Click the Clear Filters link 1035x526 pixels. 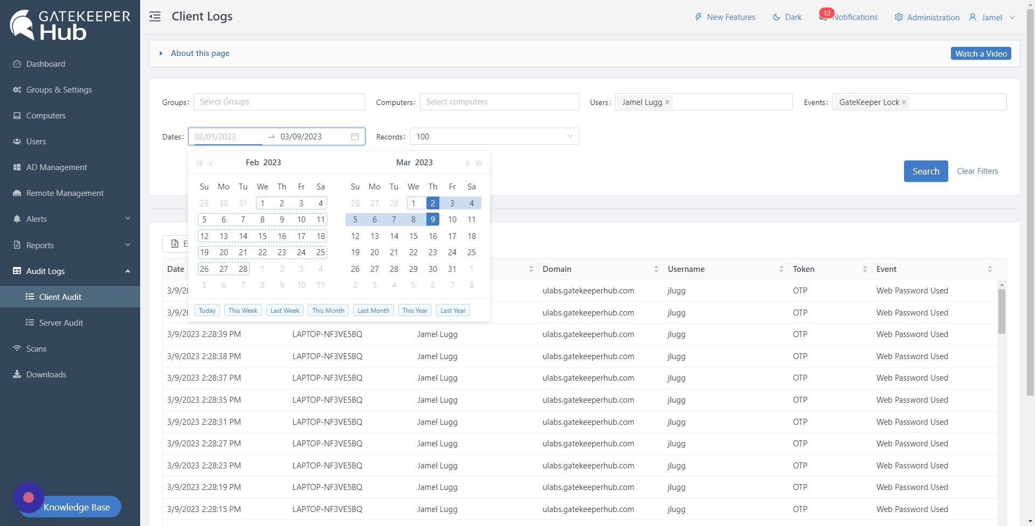coord(977,171)
